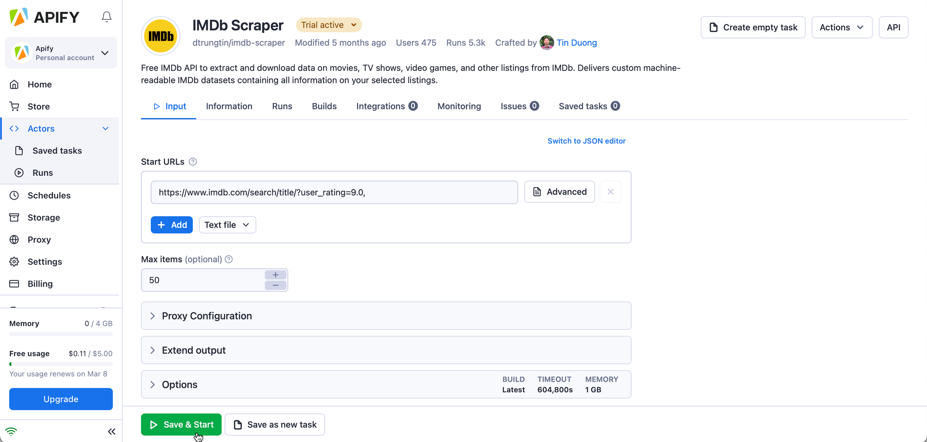Screen dimensions: 927x442
Task: Open Proxy globe icon
Action: pyautogui.click(x=14, y=240)
